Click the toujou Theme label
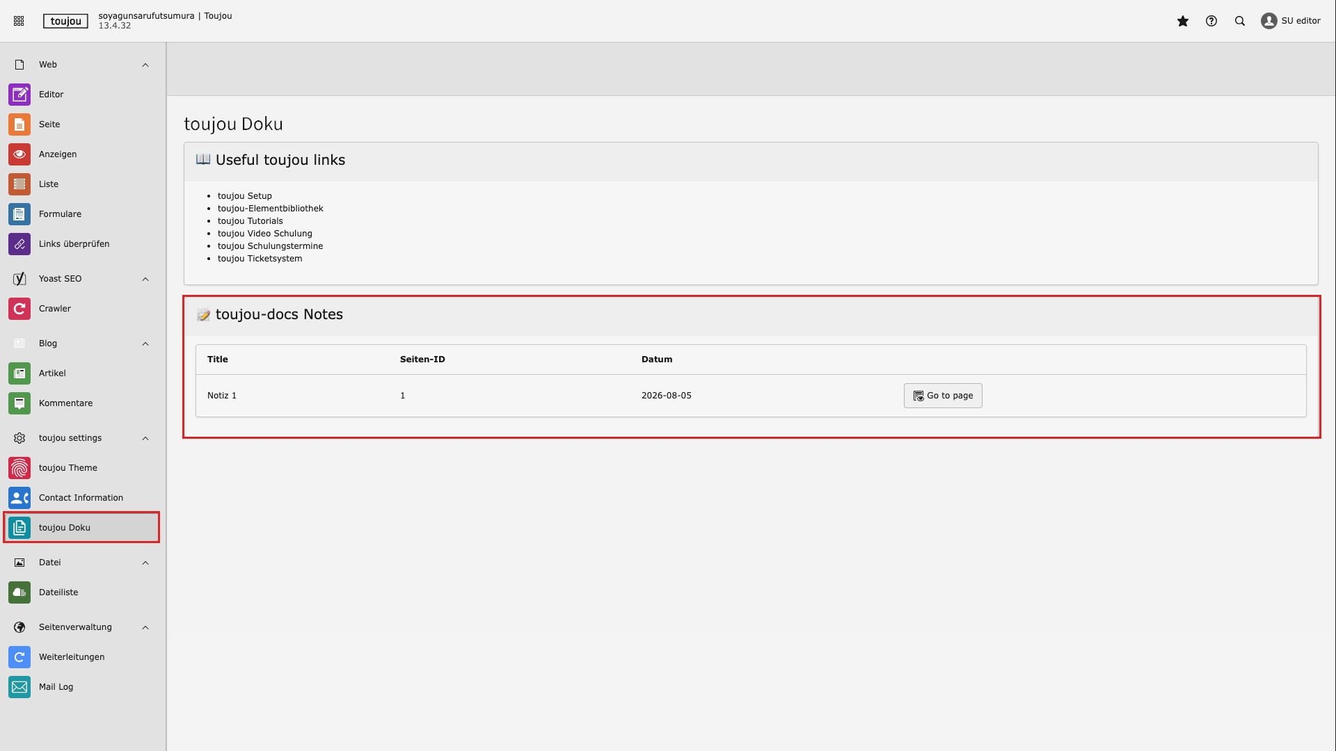The width and height of the screenshot is (1336, 751). [x=68, y=468]
